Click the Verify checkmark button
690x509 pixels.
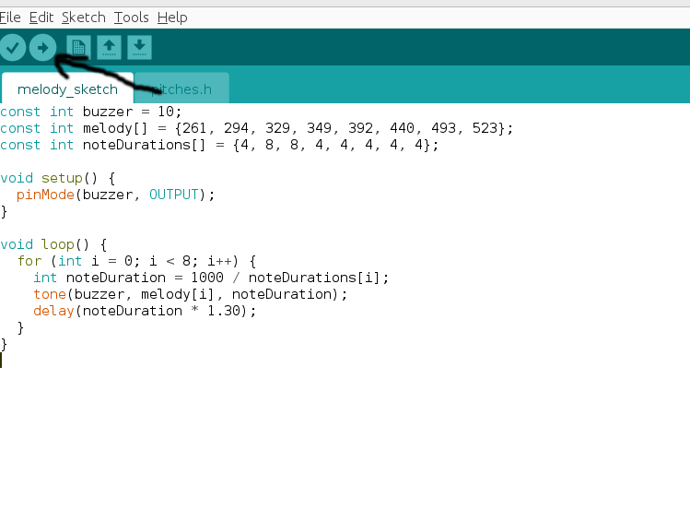pos(12,48)
